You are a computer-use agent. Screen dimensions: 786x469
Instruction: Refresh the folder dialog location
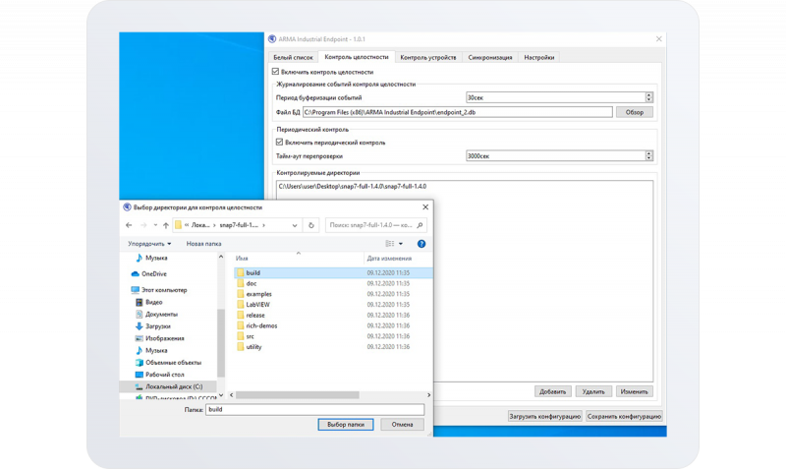(311, 225)
